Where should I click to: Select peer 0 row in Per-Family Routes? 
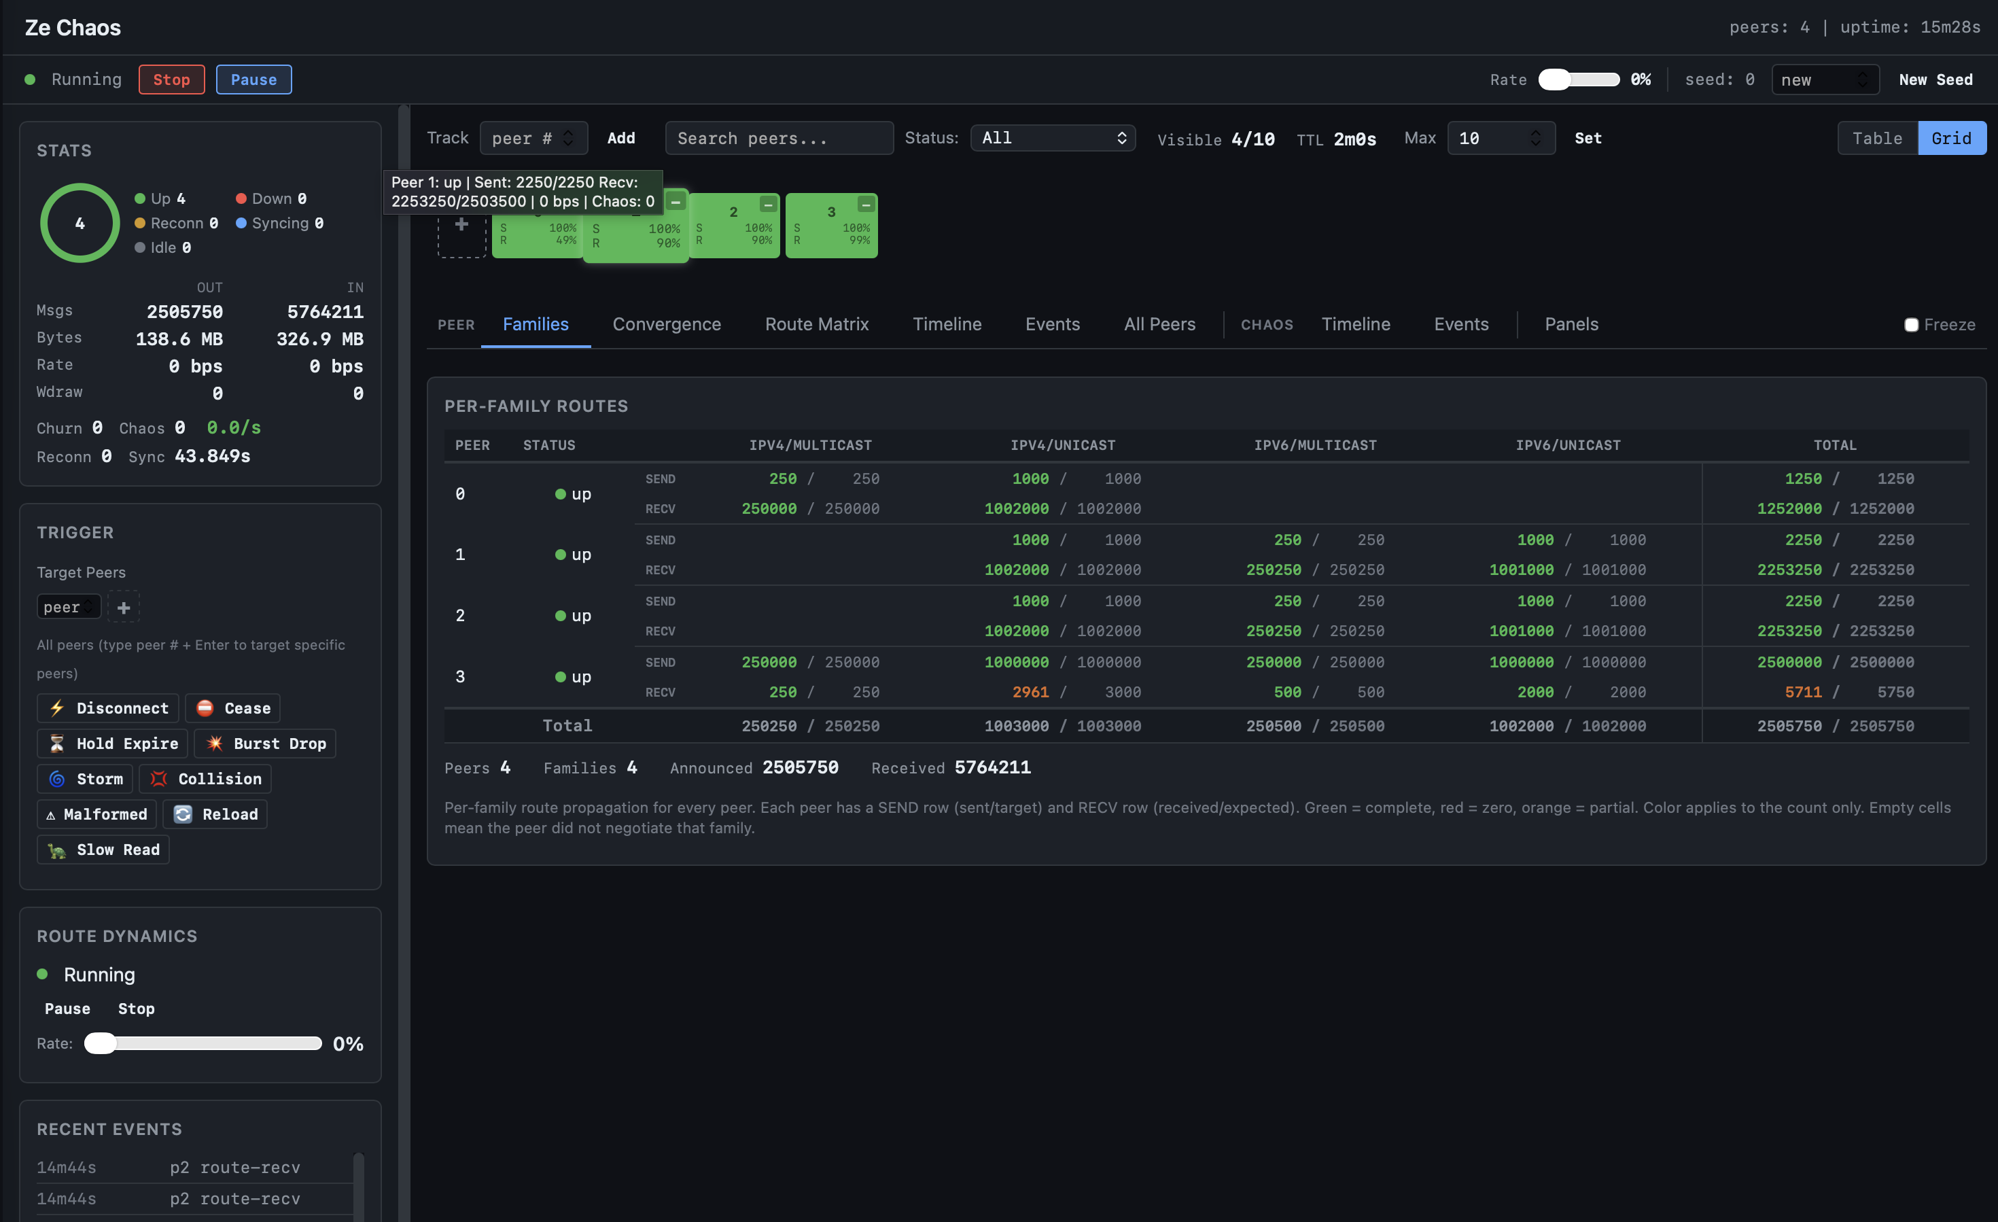tap(1206, 494)
